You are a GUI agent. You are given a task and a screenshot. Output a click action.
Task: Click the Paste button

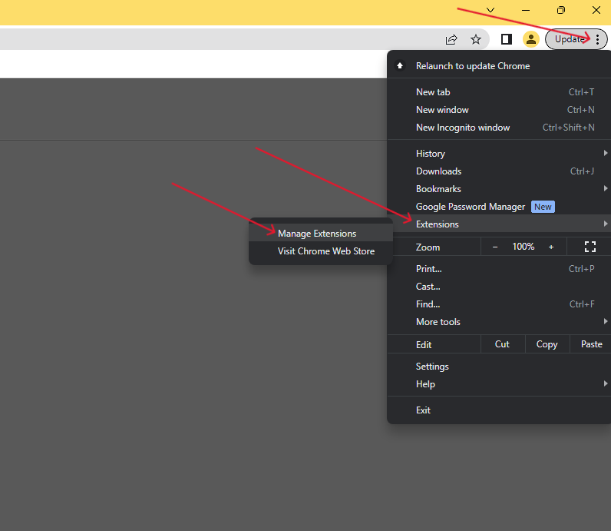point(591,344)
